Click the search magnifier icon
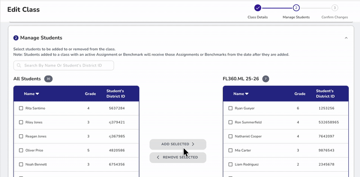Viewport: 360px width, 177px height. tap(19, 66)
